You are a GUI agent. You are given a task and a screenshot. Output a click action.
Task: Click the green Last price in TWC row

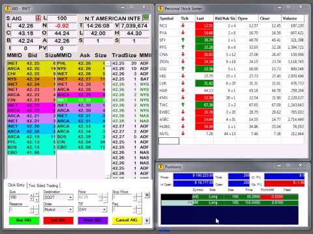click(x=204, y=105)
